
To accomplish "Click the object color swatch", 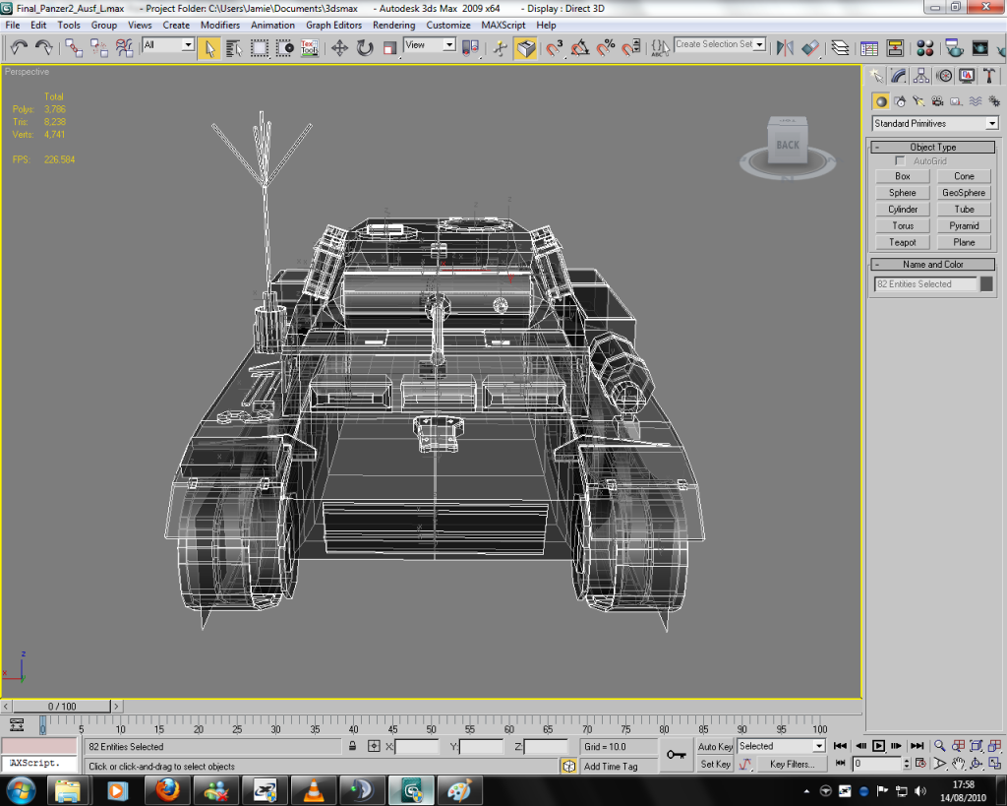I will click(987, 283).
